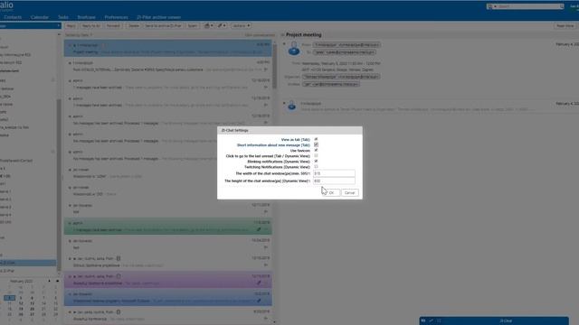Click the ZI-Chat Settings dialog title bar

point(289,130)
